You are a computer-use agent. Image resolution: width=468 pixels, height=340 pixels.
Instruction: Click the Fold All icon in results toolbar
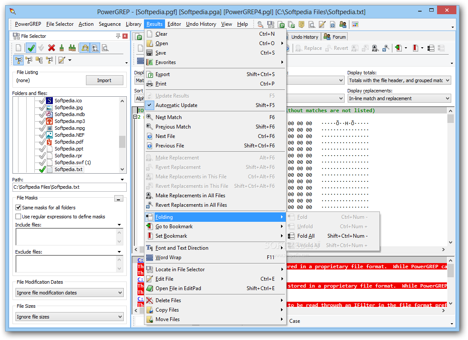point(431,48)
